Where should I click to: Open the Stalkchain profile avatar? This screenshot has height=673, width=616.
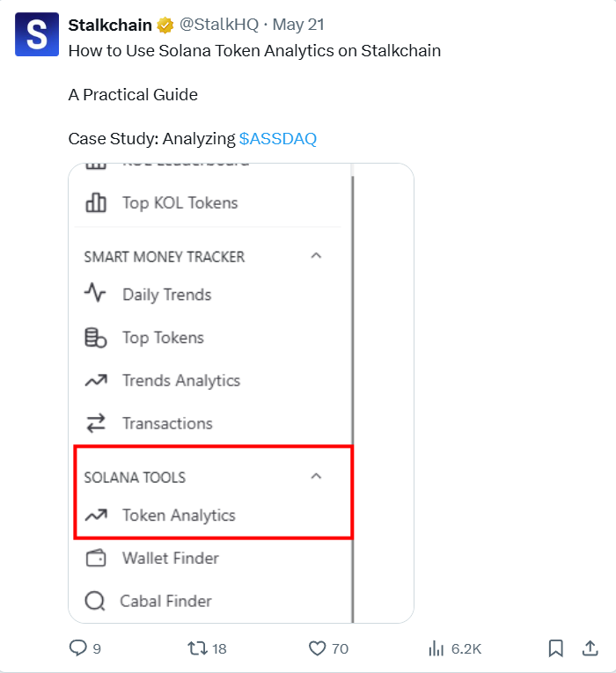(x=37, y=34)
